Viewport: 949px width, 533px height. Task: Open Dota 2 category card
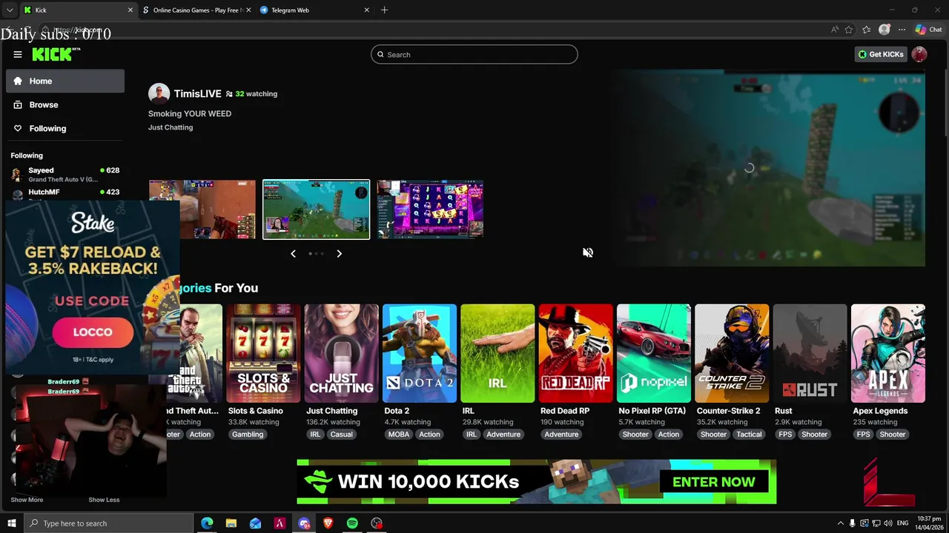coord(420,353)
